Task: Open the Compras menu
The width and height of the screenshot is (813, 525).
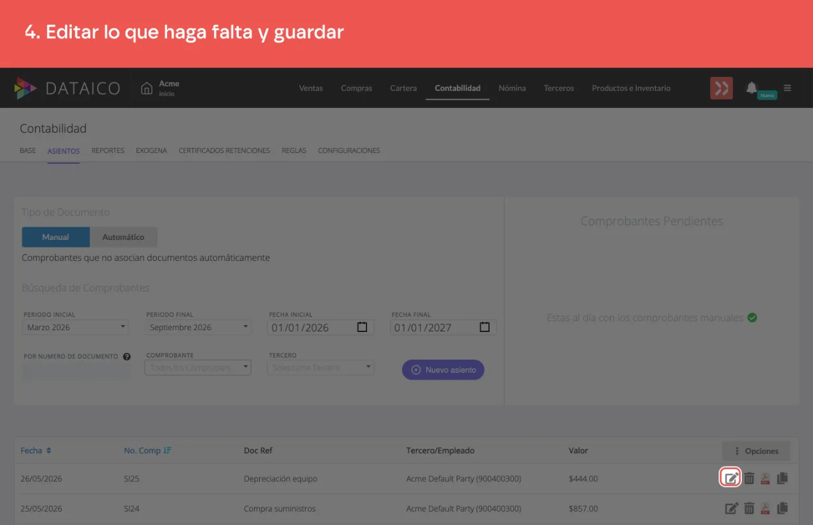Action: coord(356,88)
